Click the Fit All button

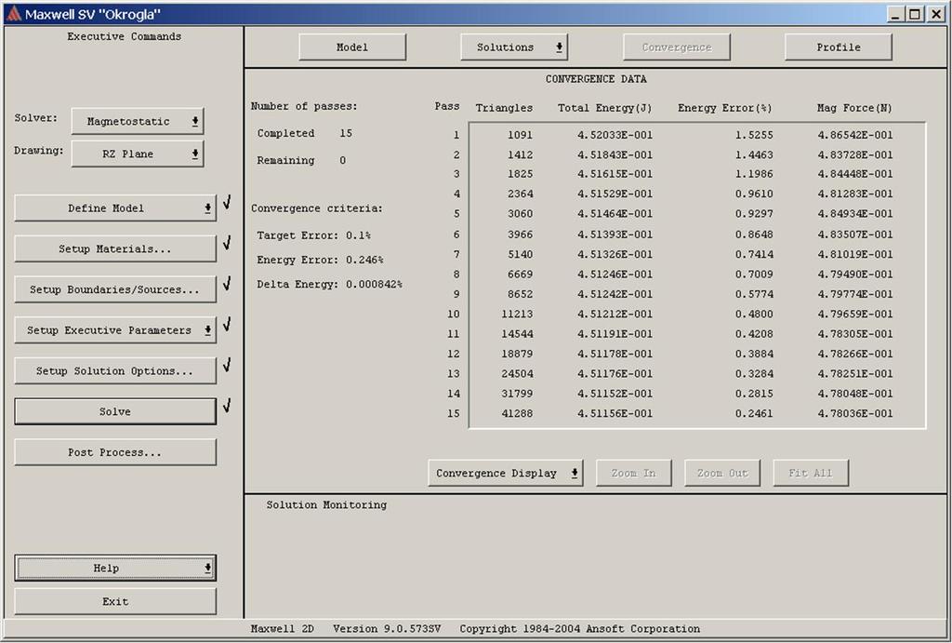point(811,473)
